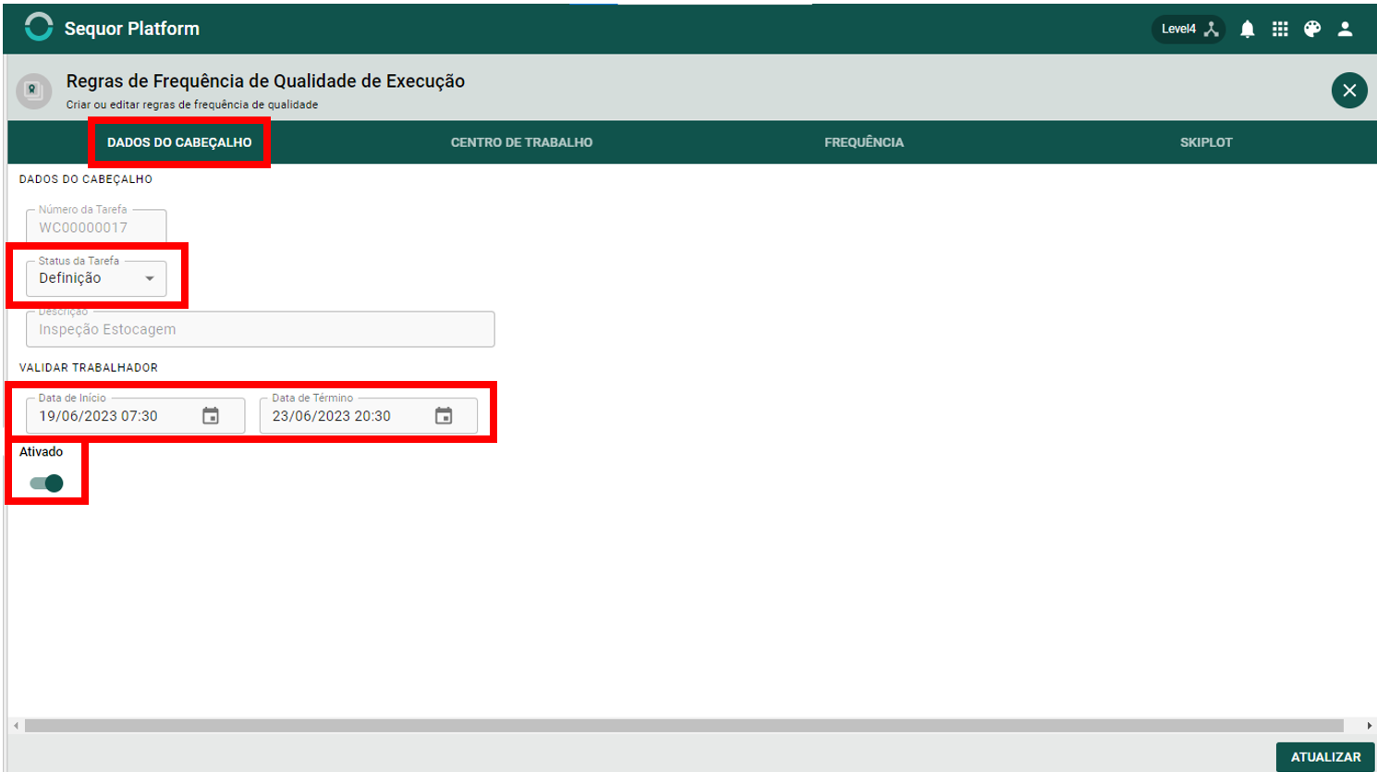The height and width of the screenshot is (772, 1377).
Task: Switch to Dados do Cabeçalho tab
Action: (179, 142)
